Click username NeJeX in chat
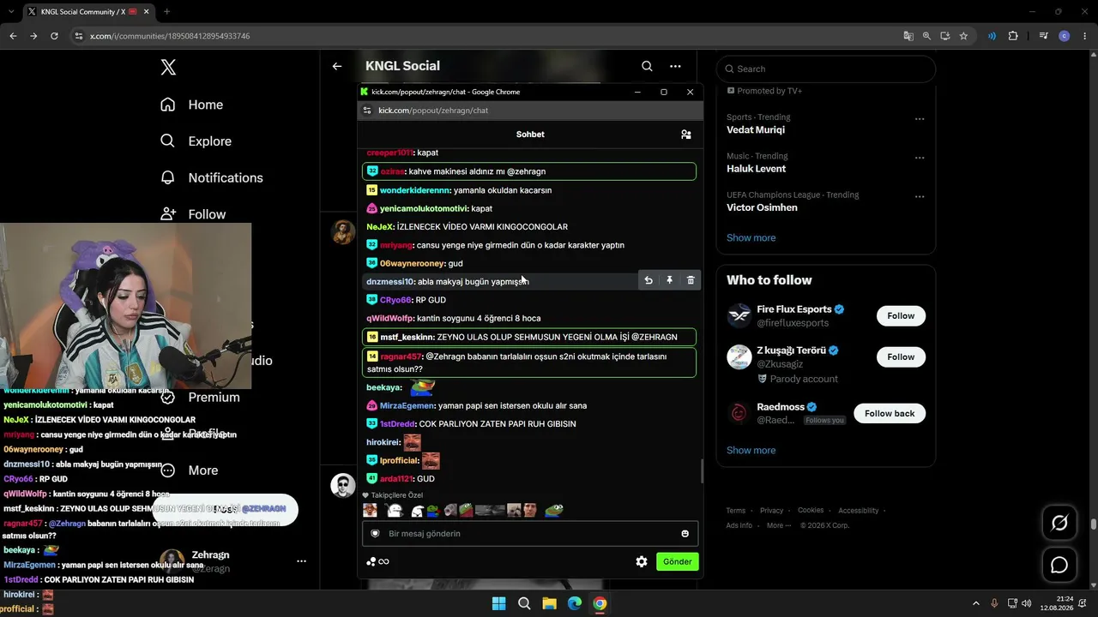This screenshot has width=1098, height=617. point(379,227)
